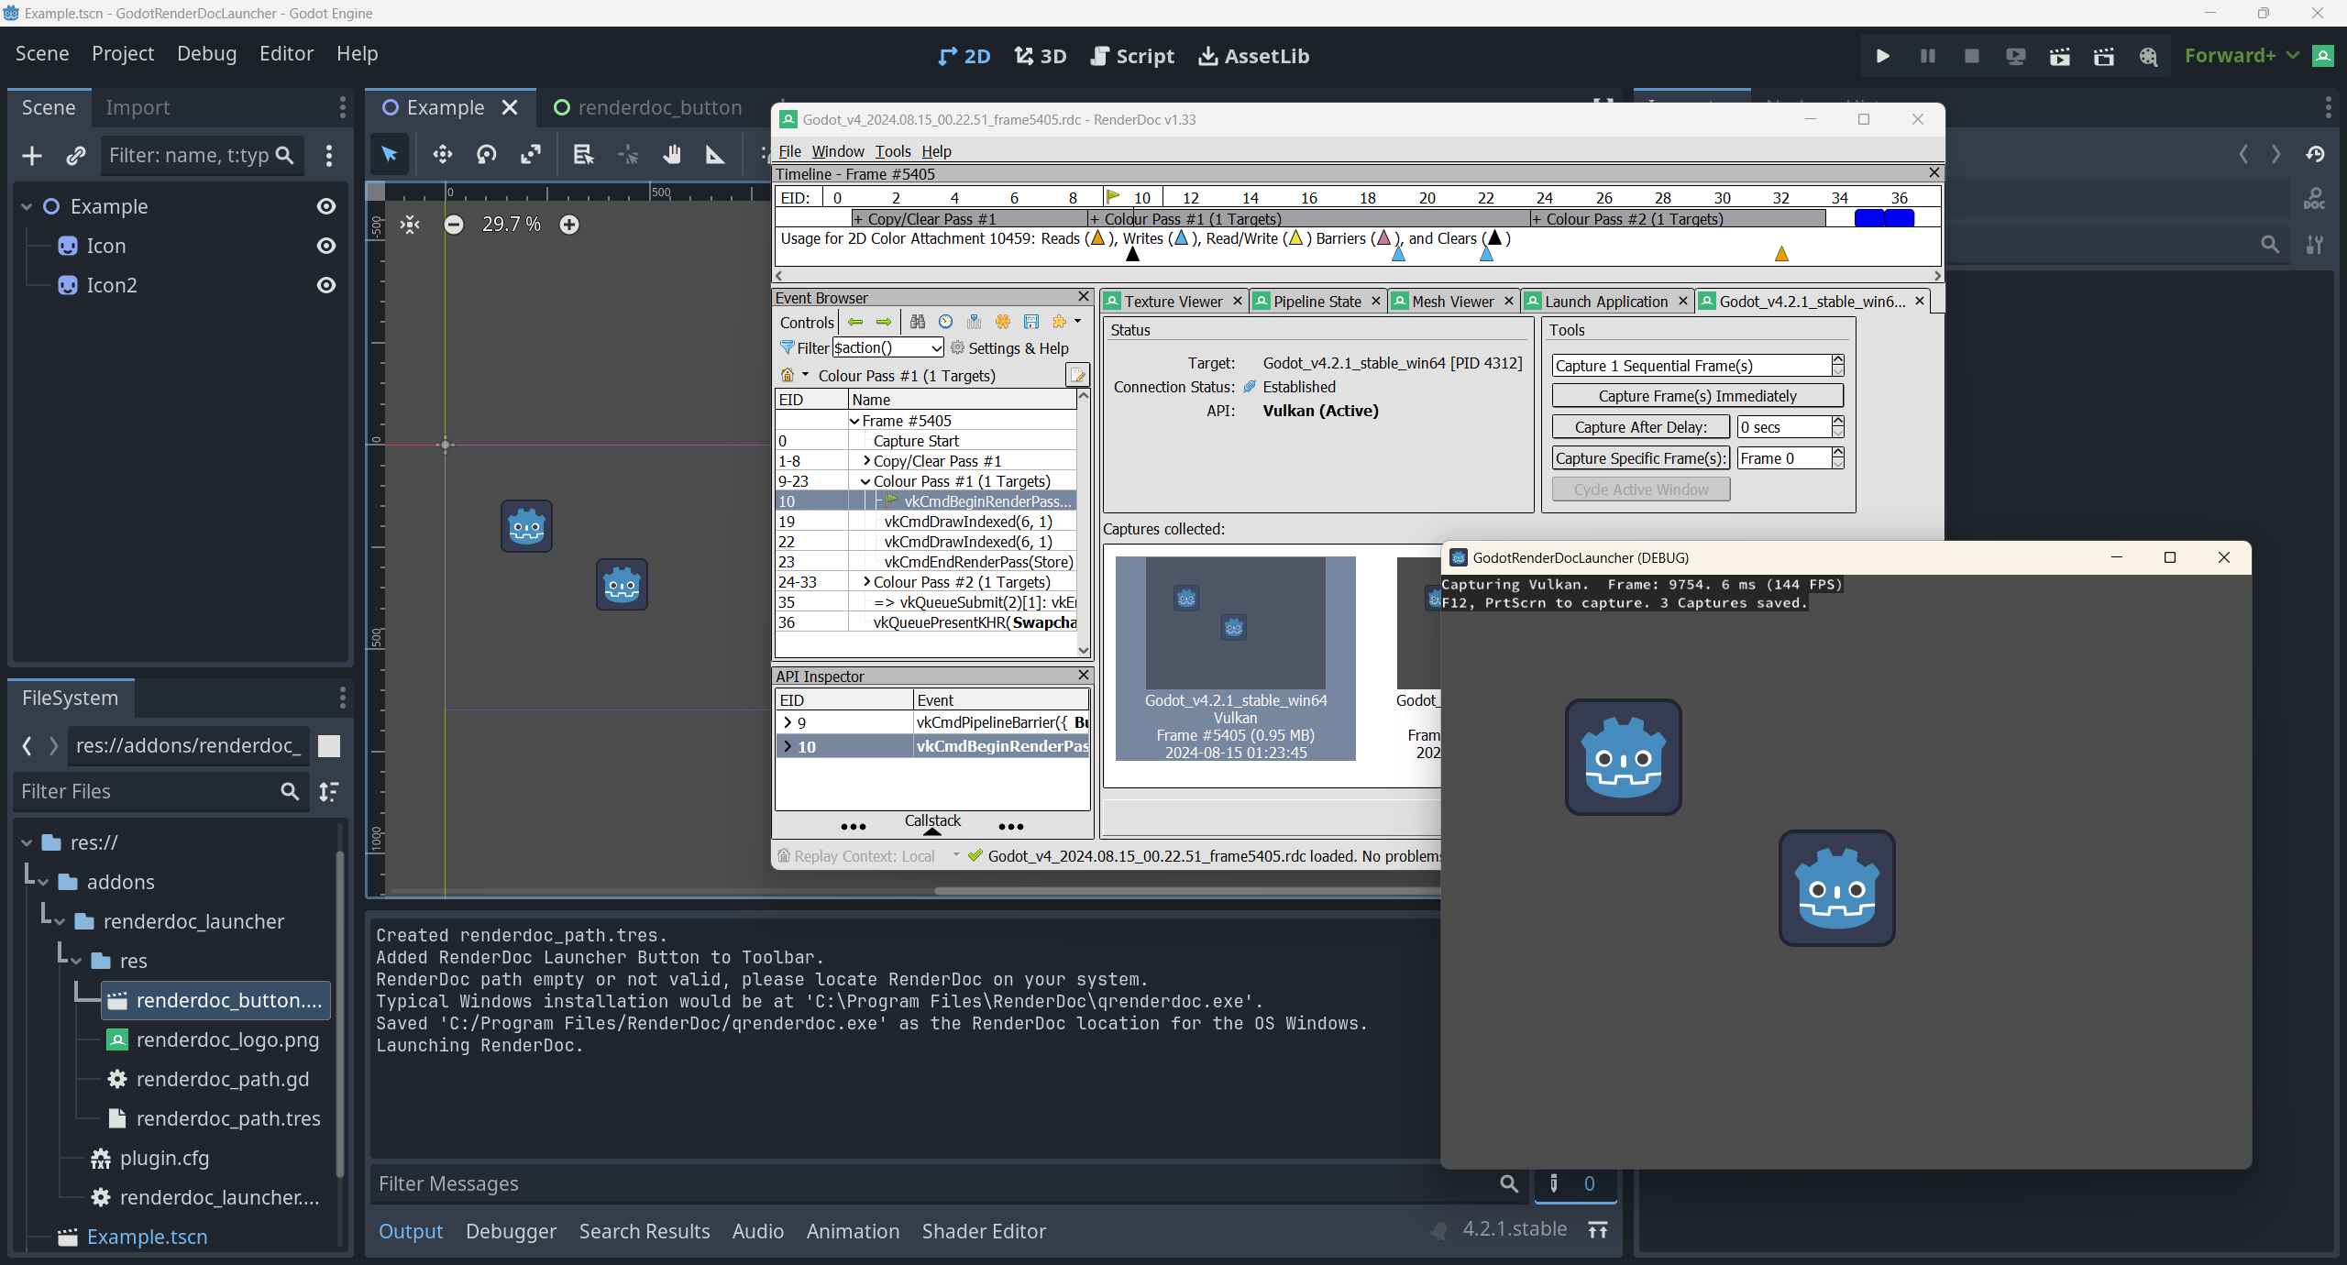This screenshot has width=2347, height=1265.
Task: Select the Ruler mode tool
Action: click(x=715, y=155)
